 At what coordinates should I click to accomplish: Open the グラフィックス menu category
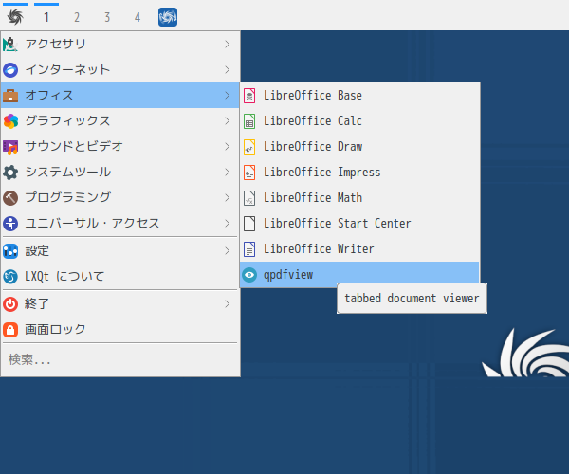click(120, 121)
